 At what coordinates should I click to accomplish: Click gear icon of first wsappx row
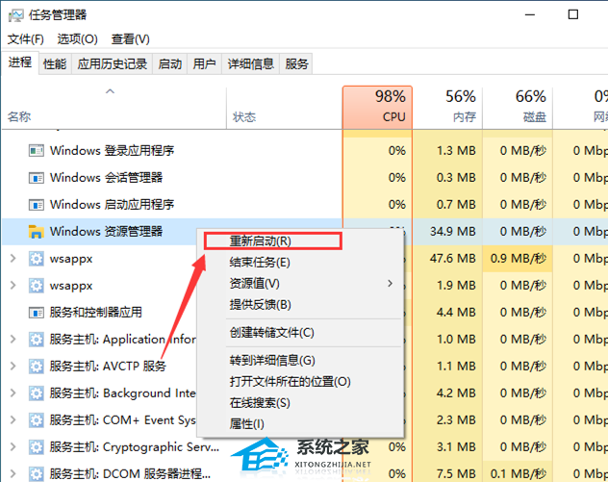coord(36,259)
